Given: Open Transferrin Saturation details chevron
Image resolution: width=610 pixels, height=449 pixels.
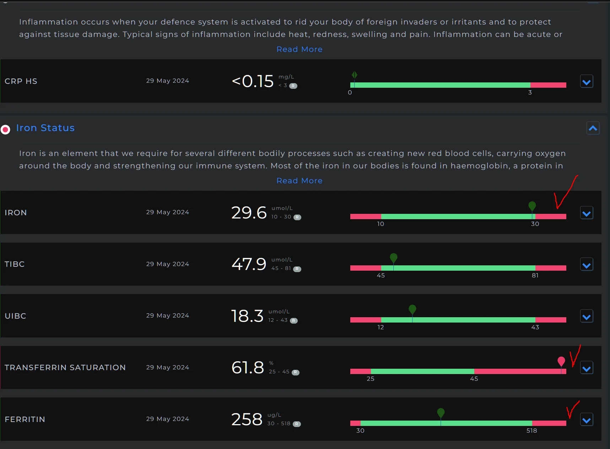Looking at the screenshot, I should (587, 368).
